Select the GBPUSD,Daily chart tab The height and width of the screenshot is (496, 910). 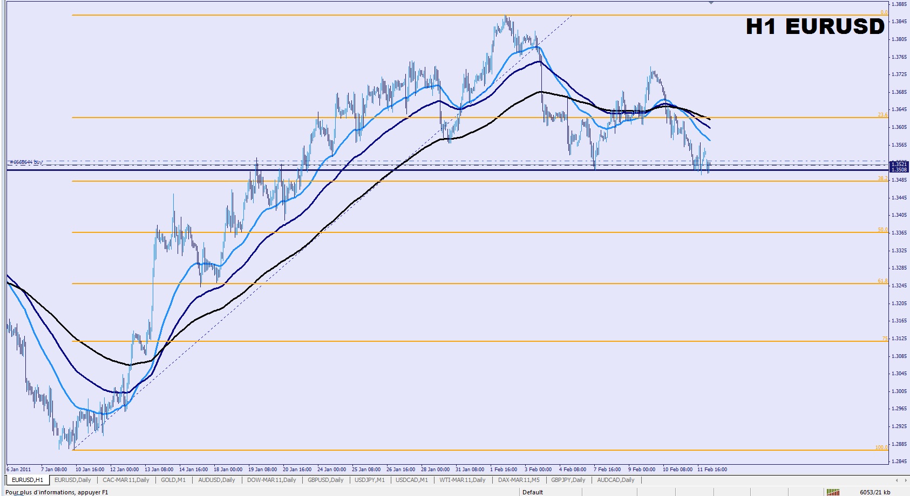pos(325,480)
